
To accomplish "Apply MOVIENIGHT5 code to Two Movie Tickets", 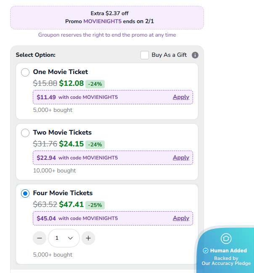I will [181, 158].
